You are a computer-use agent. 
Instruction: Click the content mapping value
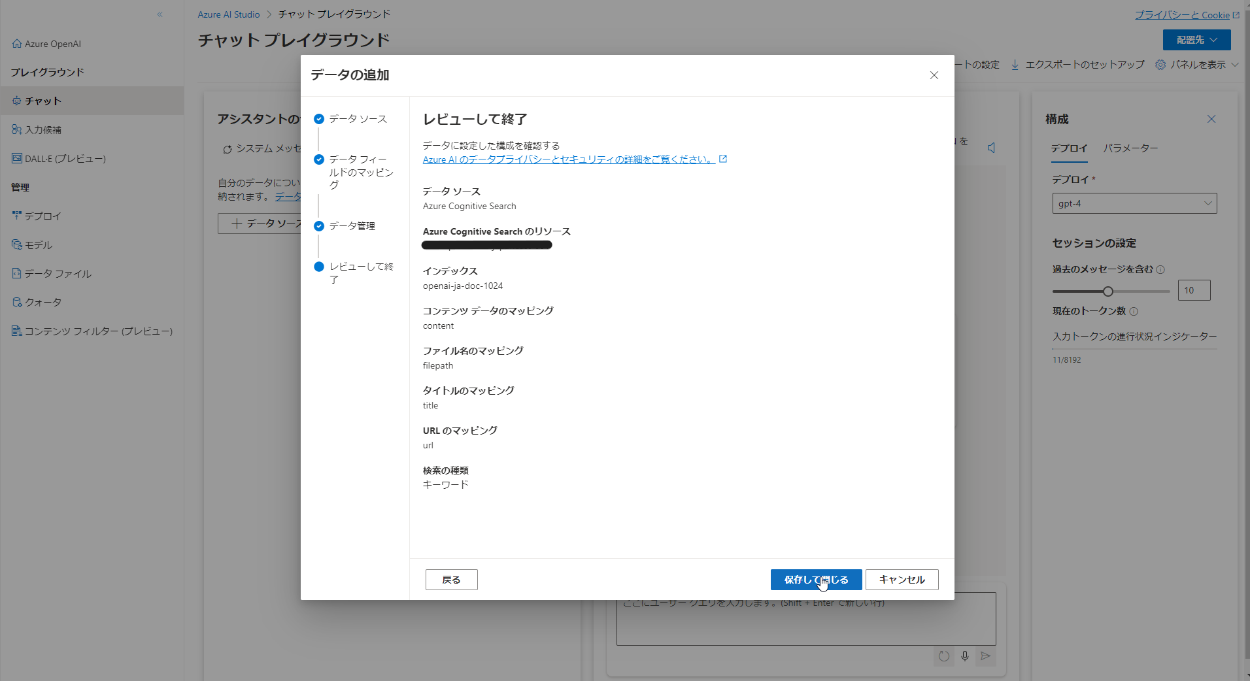point(438,325)
